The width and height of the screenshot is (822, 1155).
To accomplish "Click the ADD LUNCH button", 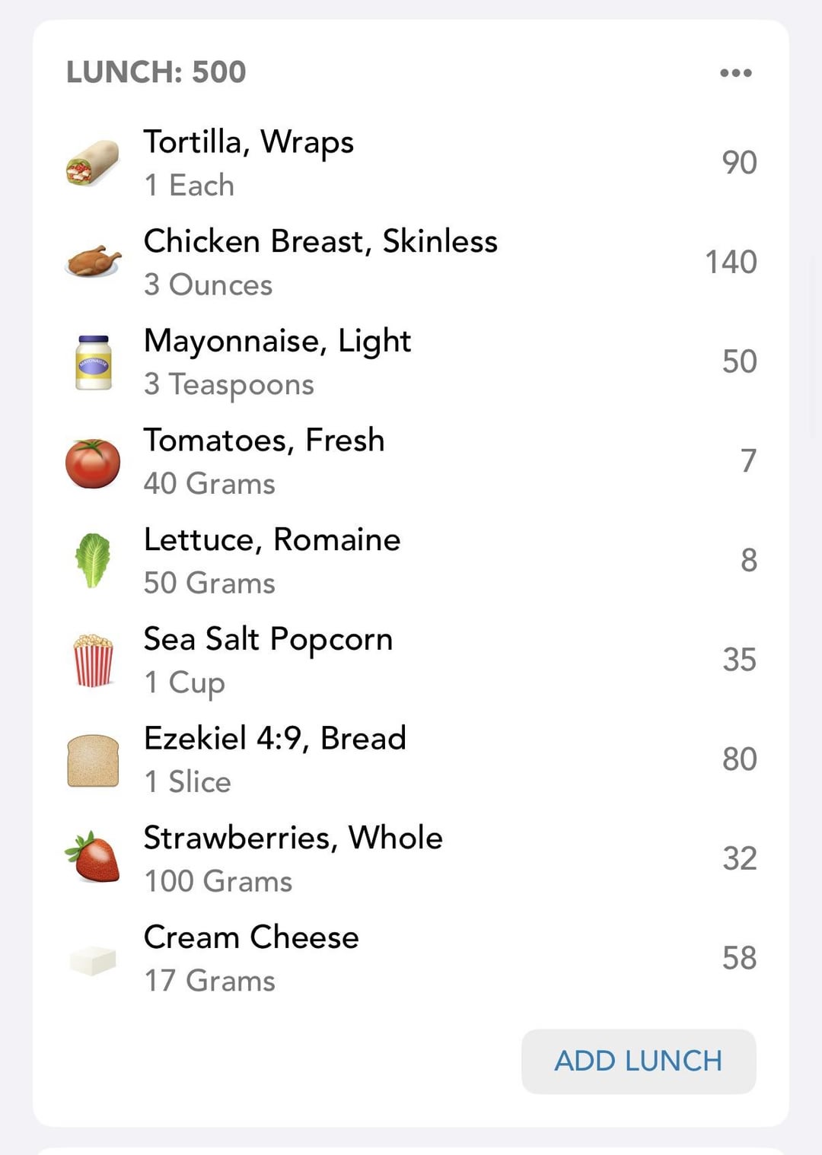I will click(639, 1061).
